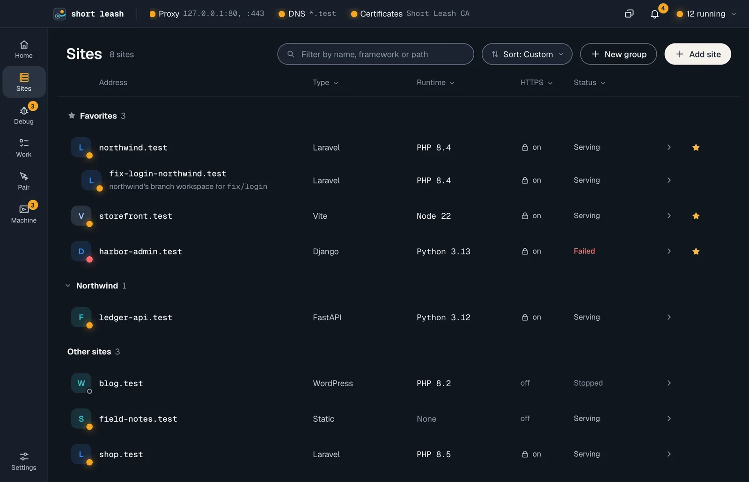Click the field-notes.test S avatar icon
Viewport: 749px width, 482px height.
(x=81, y=419)
